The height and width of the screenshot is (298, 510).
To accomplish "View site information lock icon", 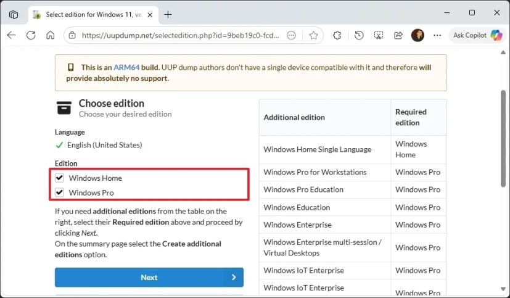I will coord(72,35).
